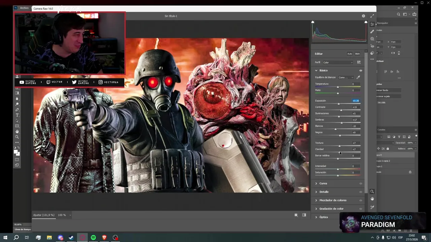Toggle shadow clipping warning in histogram
431x242 pixels.
point(313,22)
